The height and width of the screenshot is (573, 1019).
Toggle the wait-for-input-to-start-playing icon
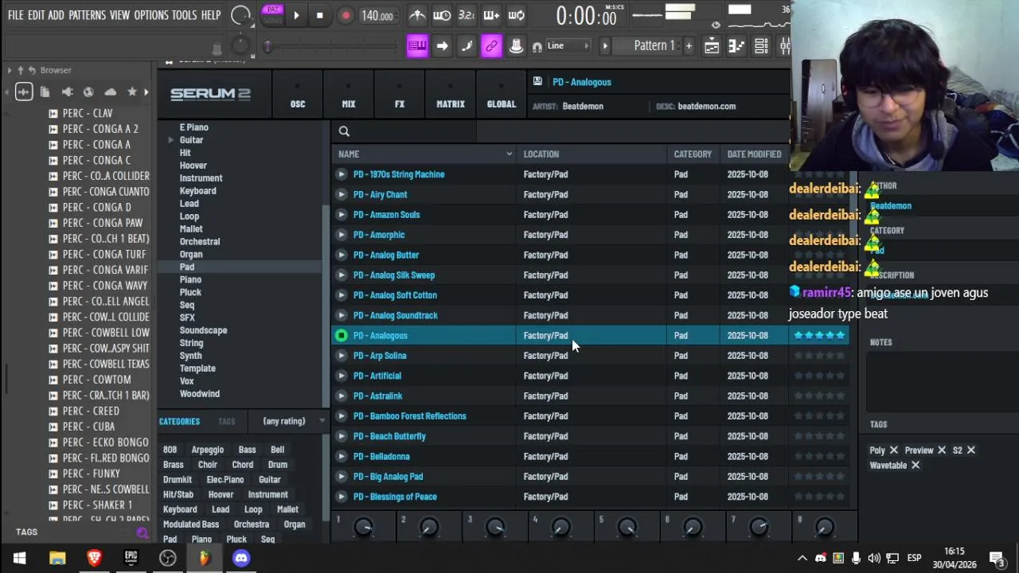coord(442,15)
